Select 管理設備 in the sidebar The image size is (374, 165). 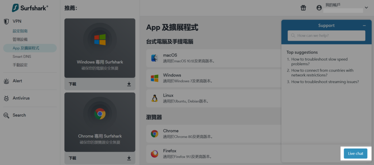20,40
